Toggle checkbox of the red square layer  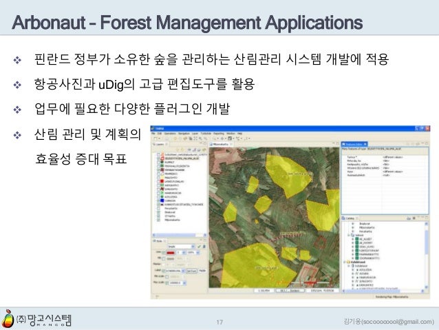(x=158, y=181)
